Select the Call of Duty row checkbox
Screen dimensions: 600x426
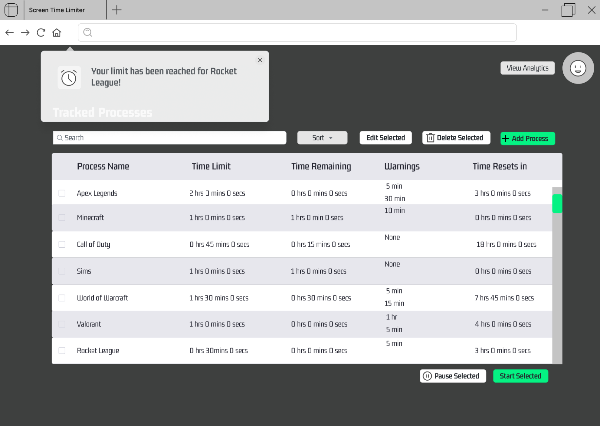[62, 244]
